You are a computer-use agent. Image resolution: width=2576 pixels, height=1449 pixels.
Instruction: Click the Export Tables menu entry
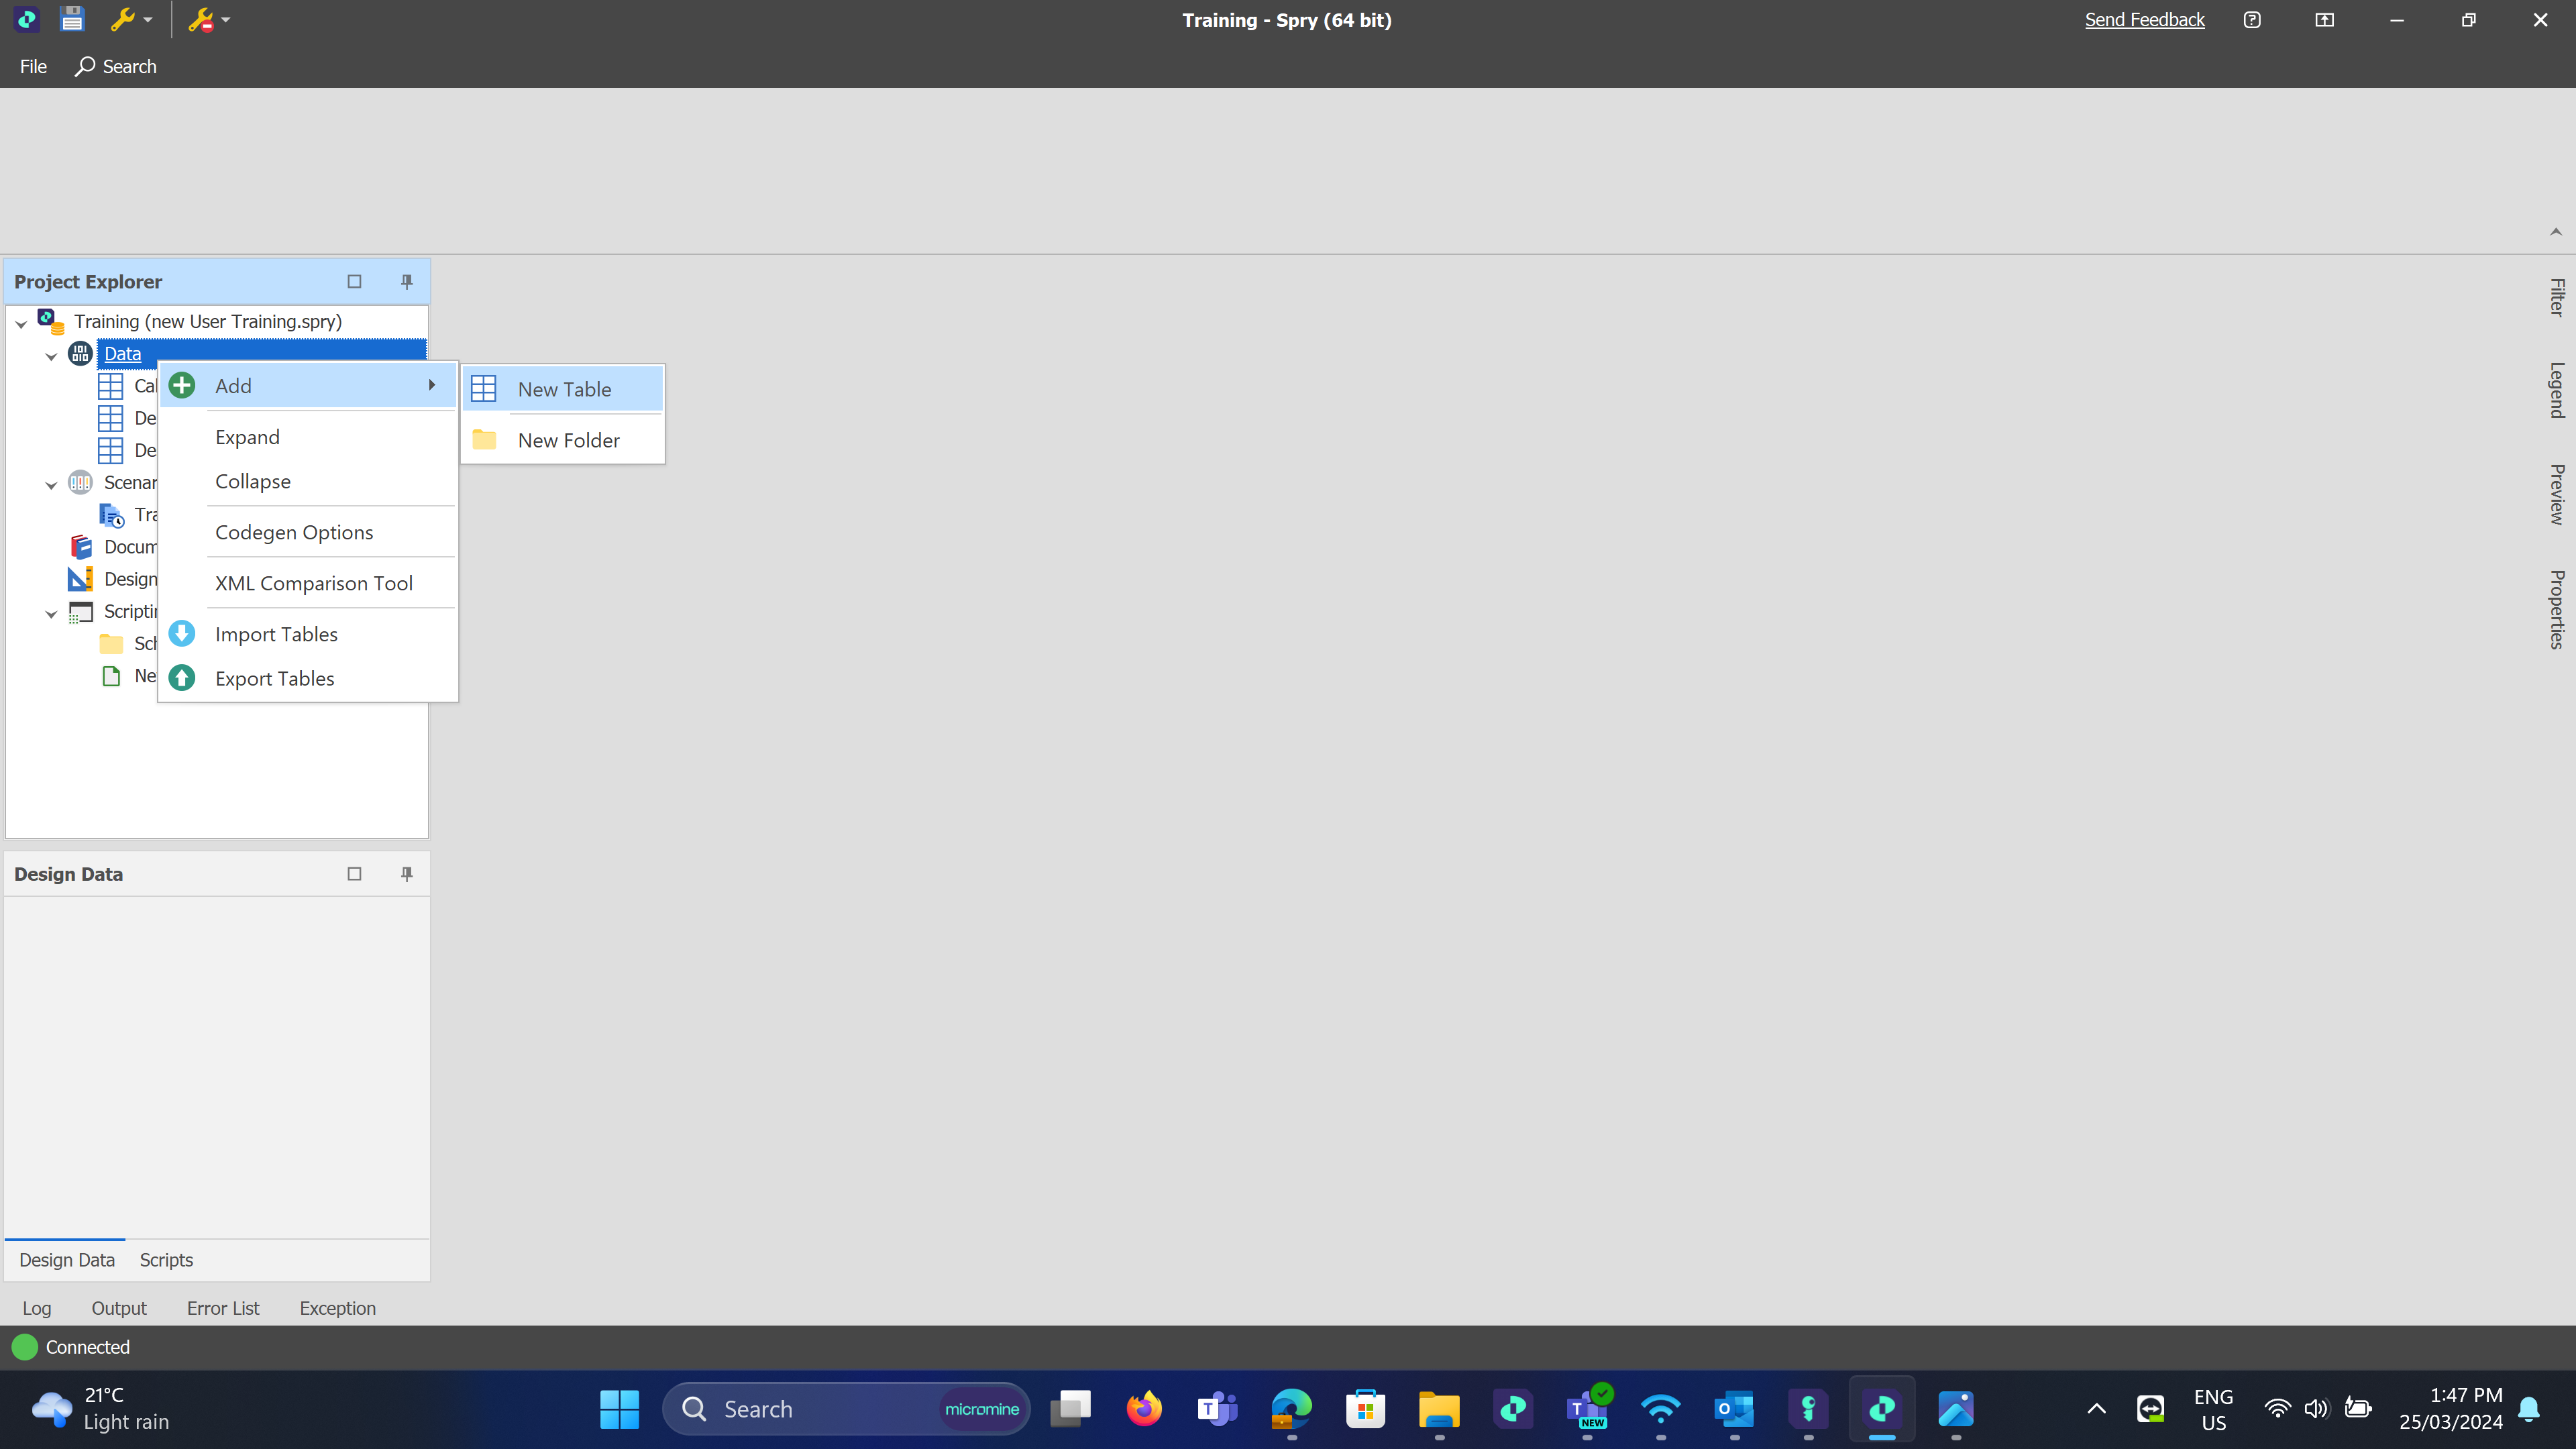274,678
